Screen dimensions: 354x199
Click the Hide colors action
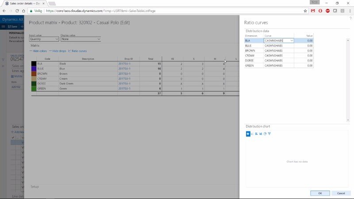[x=39, y=51]
